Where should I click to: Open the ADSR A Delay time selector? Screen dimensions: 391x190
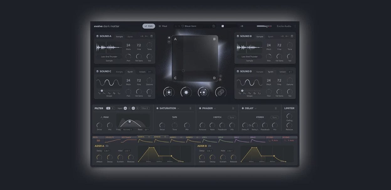(107, 151)
